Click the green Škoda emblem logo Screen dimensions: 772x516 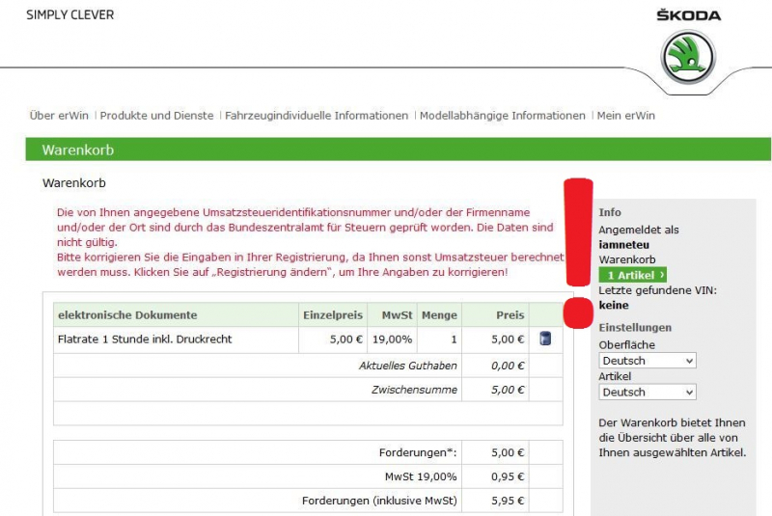pos(687,55)
